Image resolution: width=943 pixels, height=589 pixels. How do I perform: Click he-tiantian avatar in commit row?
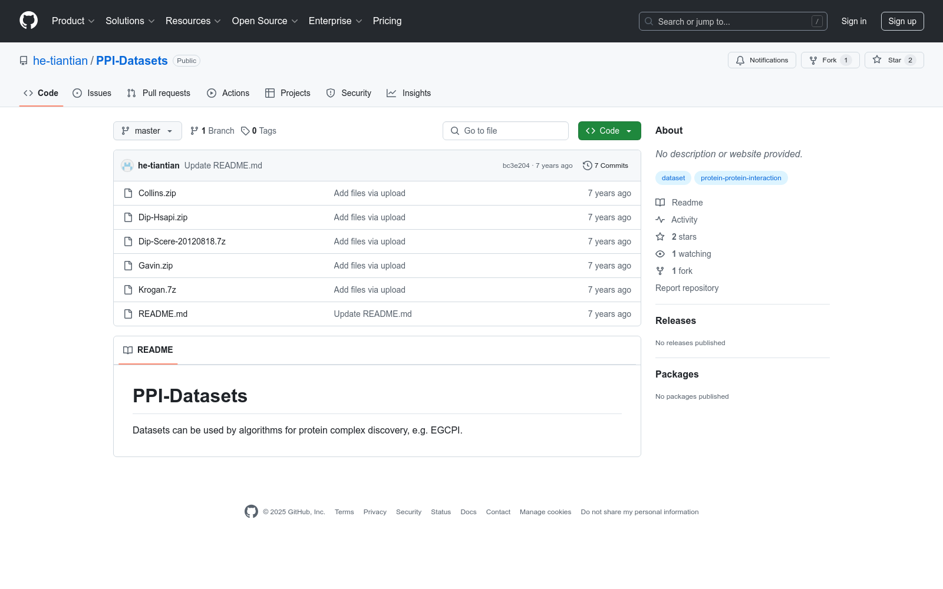(x=127, y=166)
